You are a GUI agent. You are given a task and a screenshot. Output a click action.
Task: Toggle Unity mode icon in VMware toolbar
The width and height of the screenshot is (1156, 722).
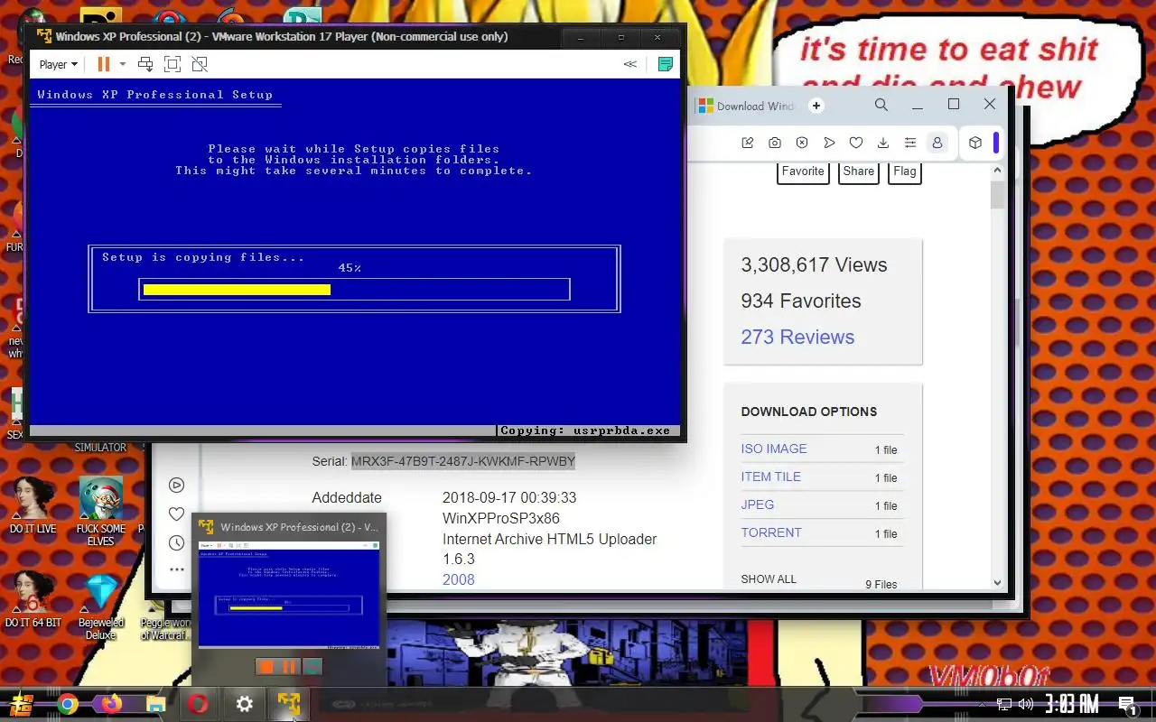[x=200, y=64]
